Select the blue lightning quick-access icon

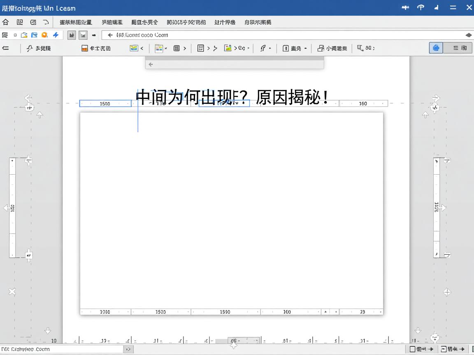click(x=56, y=35)
